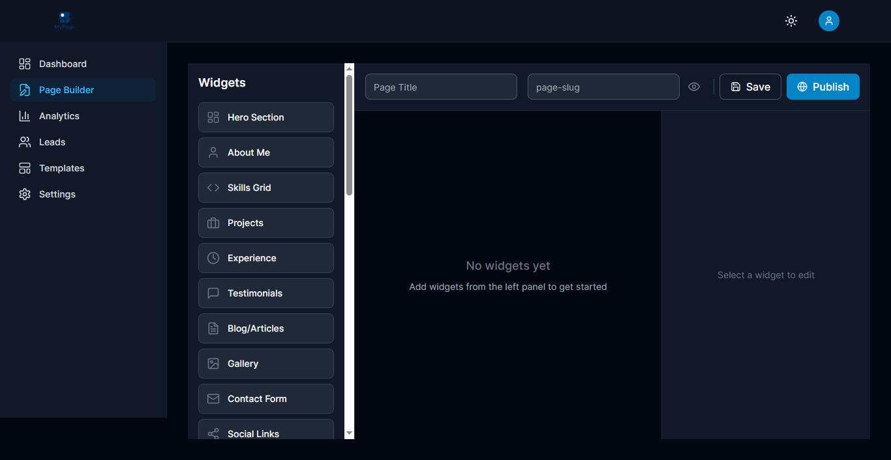Click the Contact Form envelope icon
The image size is (891, 460).
(x=213, y=398)
